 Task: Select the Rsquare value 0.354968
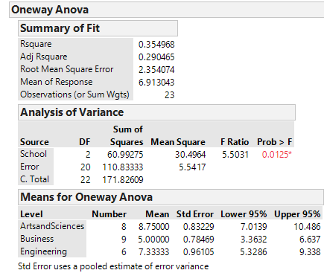point(156,45)
